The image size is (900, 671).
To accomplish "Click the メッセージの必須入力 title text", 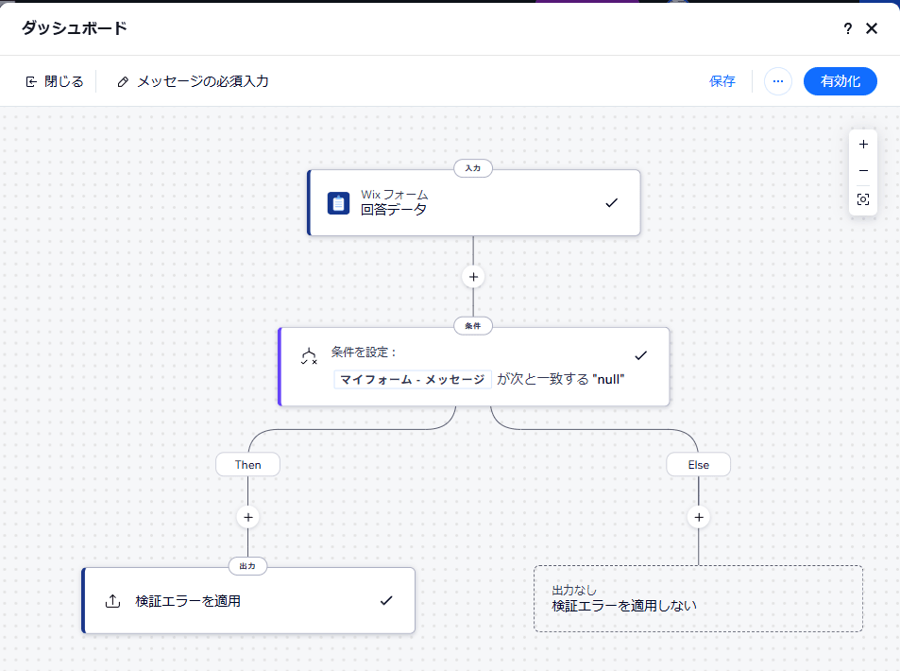I will [x=203, y=81].
